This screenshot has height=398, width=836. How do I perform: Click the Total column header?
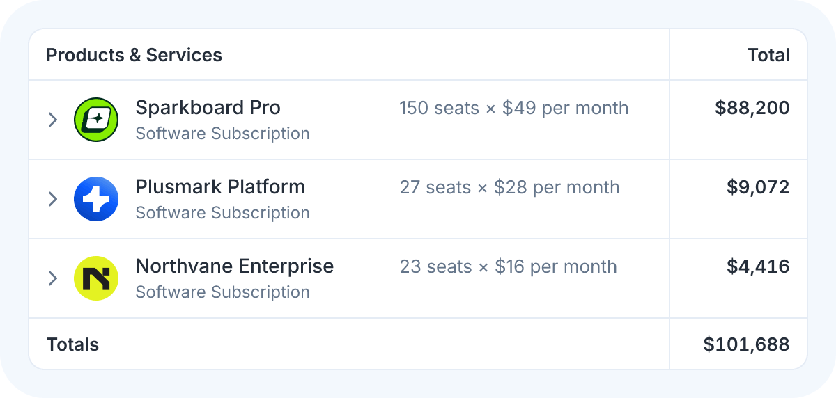coord(768,55)
